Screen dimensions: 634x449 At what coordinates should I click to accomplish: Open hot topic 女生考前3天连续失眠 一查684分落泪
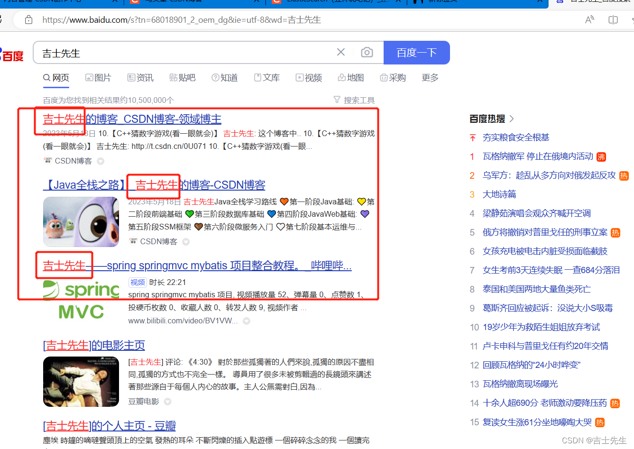pyautogui.click(x=551, y=270)
